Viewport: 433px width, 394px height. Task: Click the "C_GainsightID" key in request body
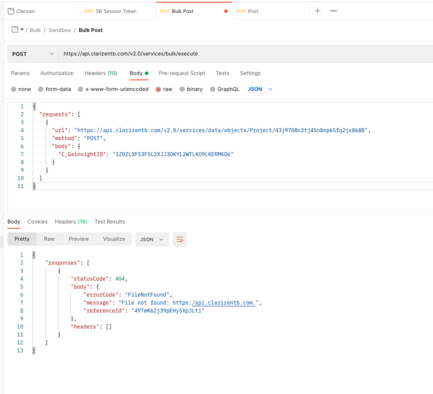point(82,154)
